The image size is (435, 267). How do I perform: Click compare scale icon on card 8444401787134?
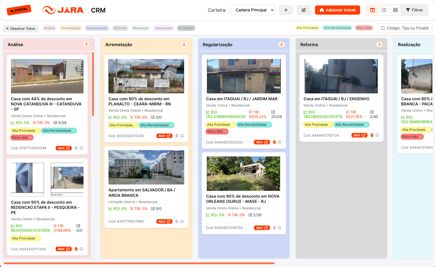click(x=377, y=135)
